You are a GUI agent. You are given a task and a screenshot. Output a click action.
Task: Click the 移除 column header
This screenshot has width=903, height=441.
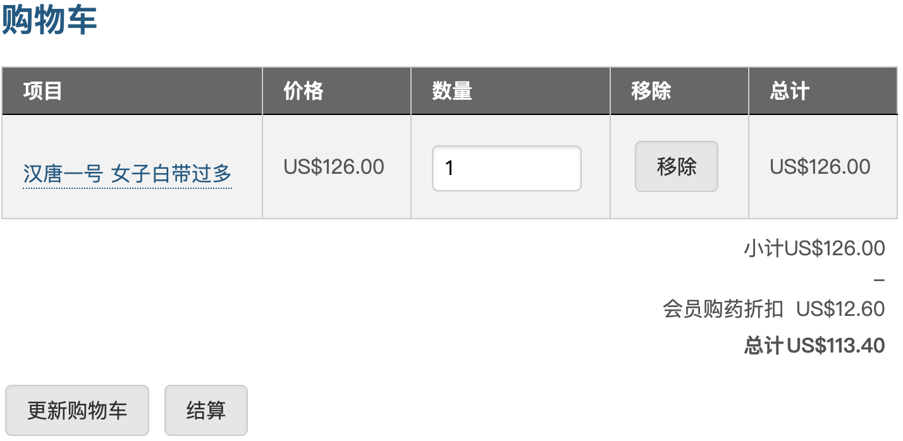tap(651, 91)
